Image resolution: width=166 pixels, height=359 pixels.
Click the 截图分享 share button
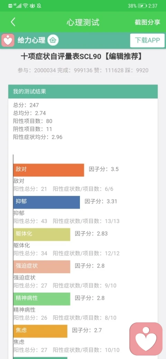147,22
